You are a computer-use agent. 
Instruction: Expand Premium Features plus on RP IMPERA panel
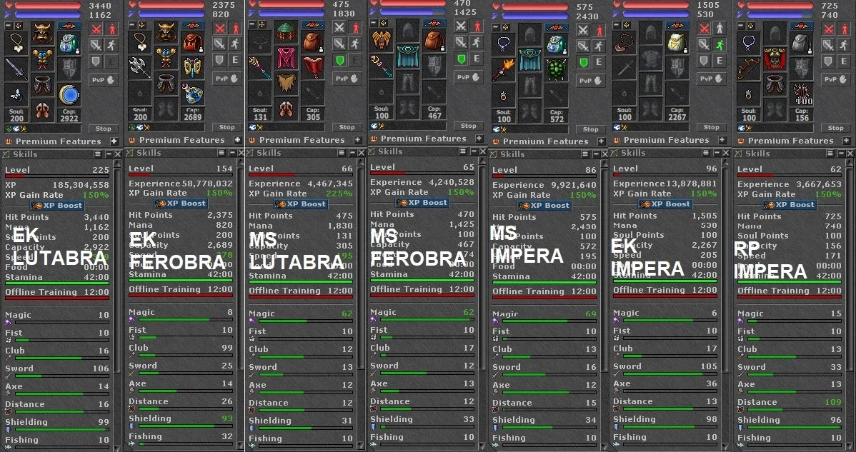pyautogui.click(x=846, y=141)
